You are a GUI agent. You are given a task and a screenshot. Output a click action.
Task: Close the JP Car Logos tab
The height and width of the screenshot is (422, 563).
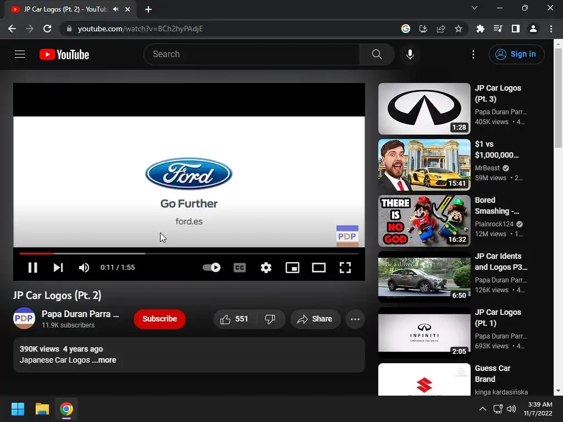(128, 9)
